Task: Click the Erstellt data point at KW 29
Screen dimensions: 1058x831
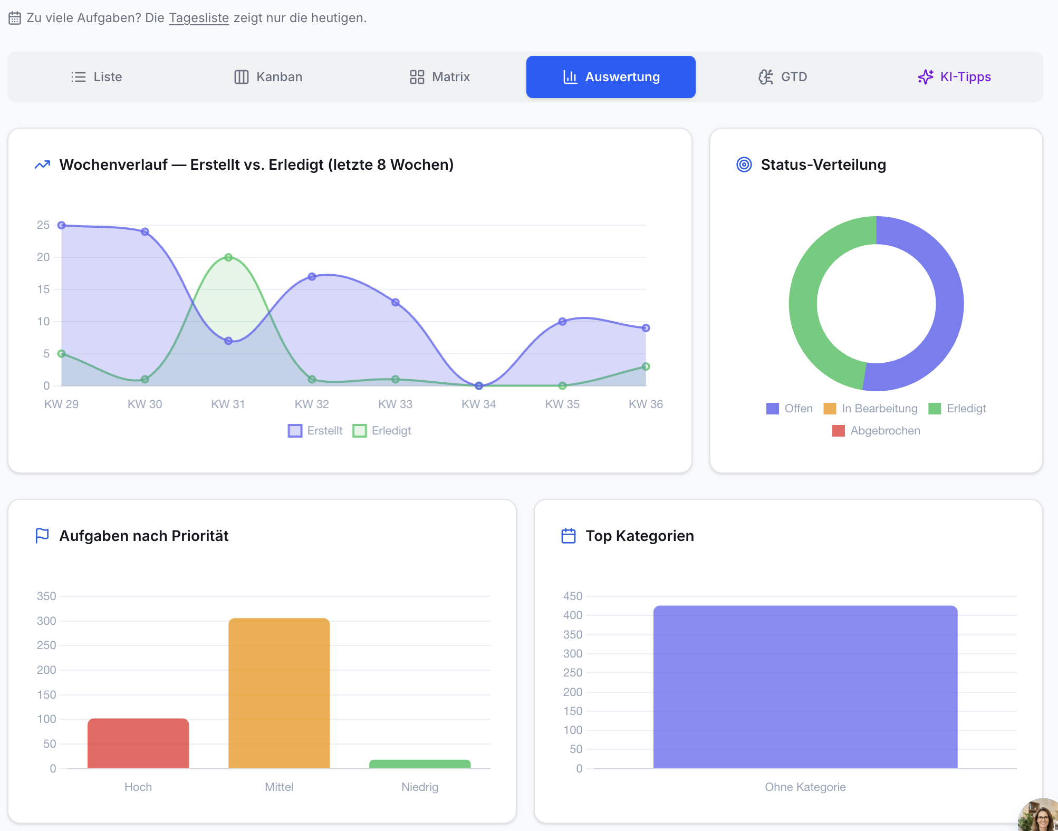Action: [62, 225]
